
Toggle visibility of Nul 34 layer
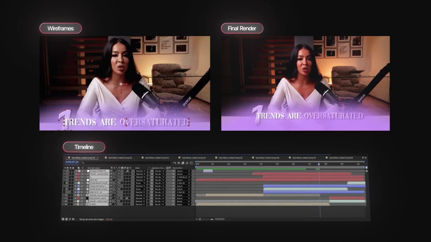pos(65,180)
